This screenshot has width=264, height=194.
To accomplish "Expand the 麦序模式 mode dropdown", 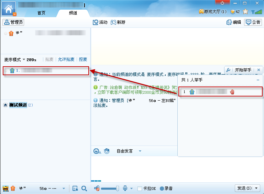I will point(24,60).
